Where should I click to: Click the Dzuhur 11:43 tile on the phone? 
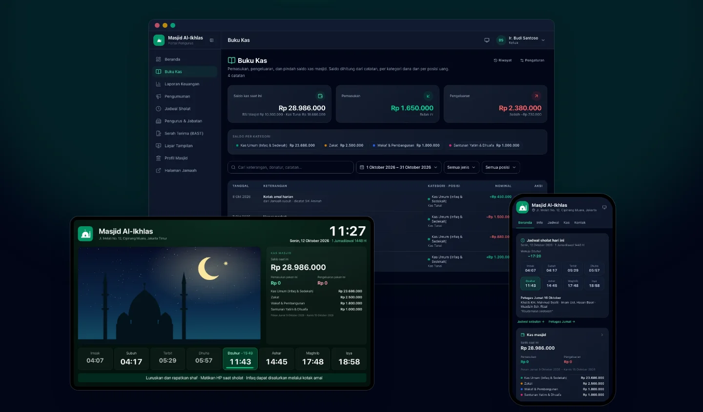531,284
